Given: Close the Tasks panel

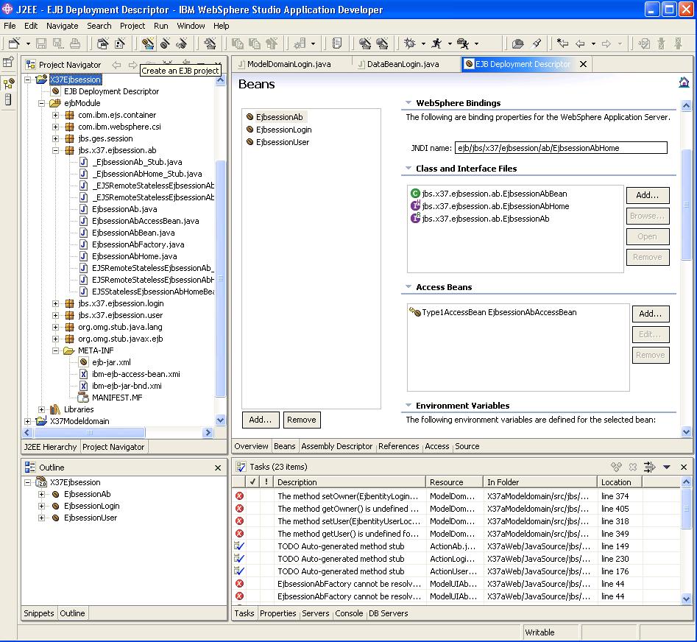Looking at the screenshot, I should tap(684, 467).
